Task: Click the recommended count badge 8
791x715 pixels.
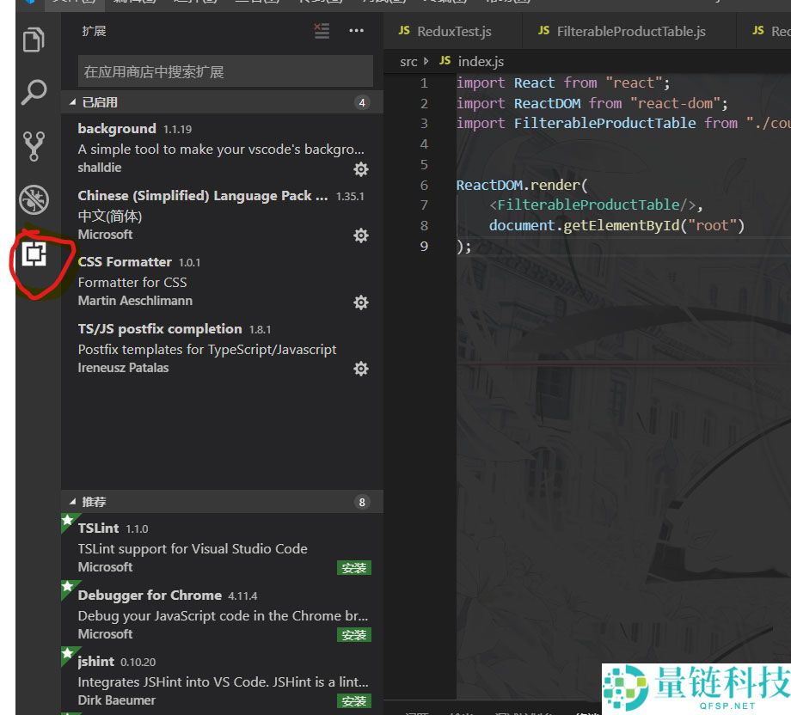Action: coord(362,502)
